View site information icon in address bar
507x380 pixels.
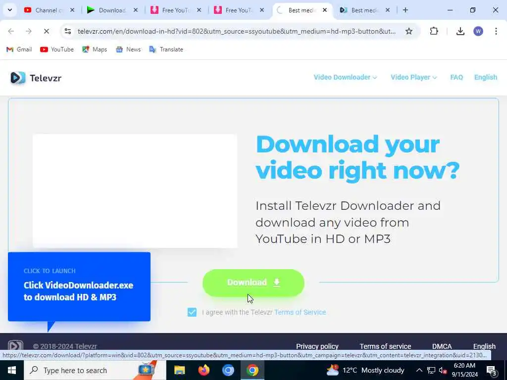click(67, 31)
